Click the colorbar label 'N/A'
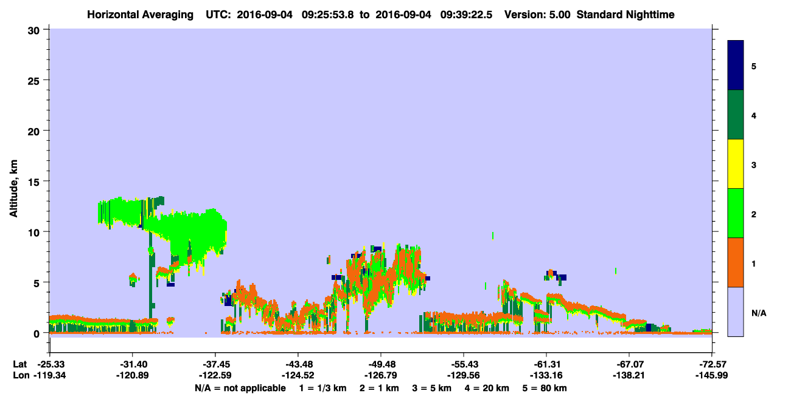Screen dimensions: 791x405 pos(759,313)
